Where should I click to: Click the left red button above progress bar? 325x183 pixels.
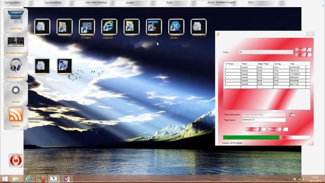pos(255,129)
